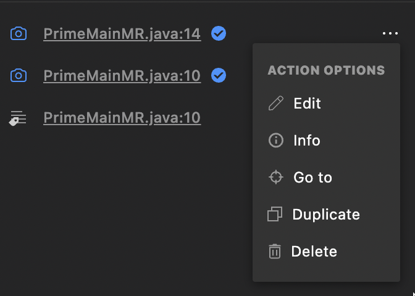Toggle the blue checkmark on the second row
Image resolution: width=415 pixels, height=296 pixels.
tap(218, 76)
